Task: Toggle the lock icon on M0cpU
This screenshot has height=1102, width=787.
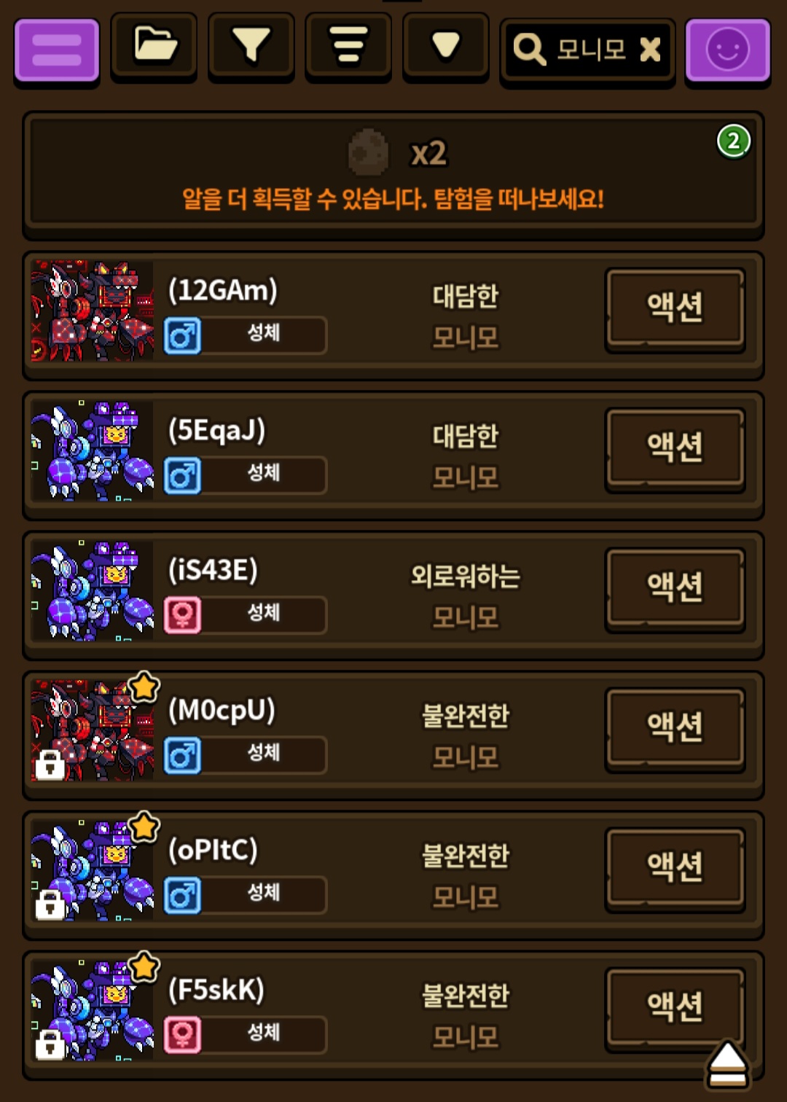Action: (50, 765)
